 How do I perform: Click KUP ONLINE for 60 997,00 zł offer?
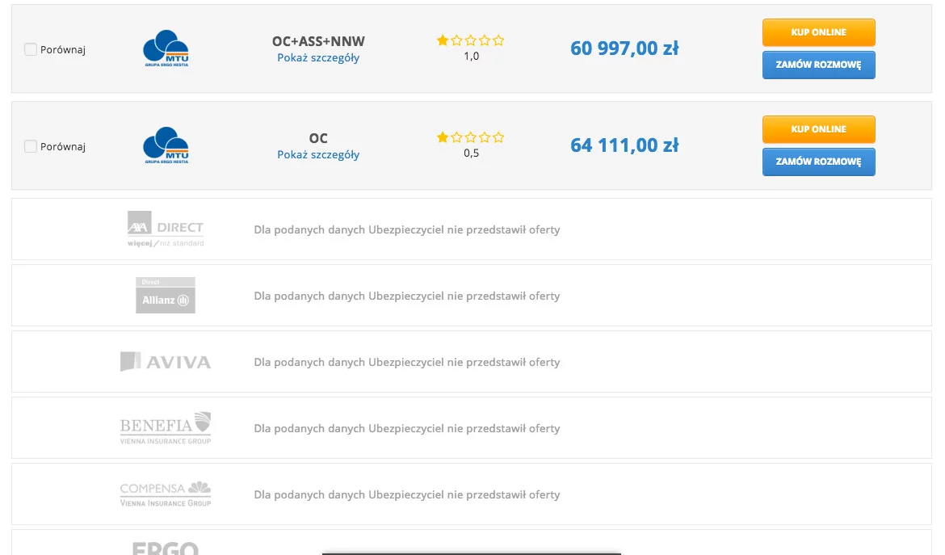tap(818, 32)
